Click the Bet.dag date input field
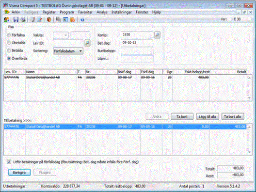 pos(137,43)
